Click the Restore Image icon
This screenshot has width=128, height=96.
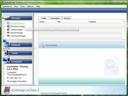(x=8, y=26)
